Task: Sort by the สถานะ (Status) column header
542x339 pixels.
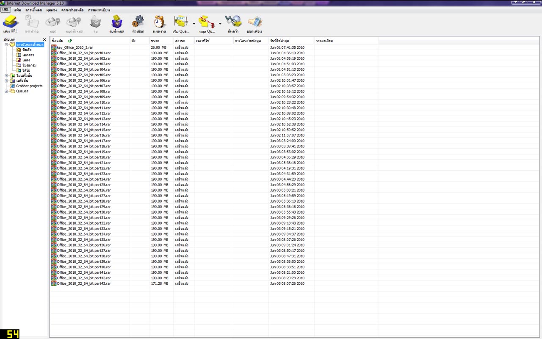Action: (x=184, y=41)
